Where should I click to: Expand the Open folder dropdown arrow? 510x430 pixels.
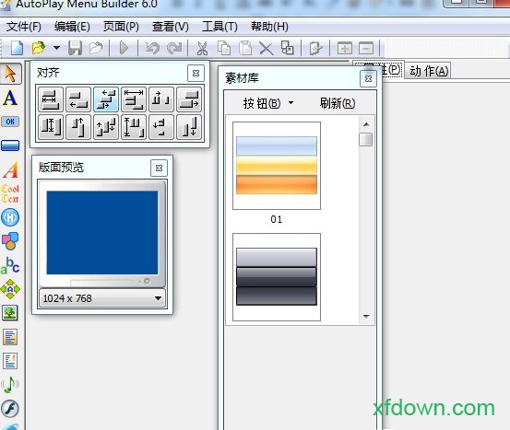(56, 48)
